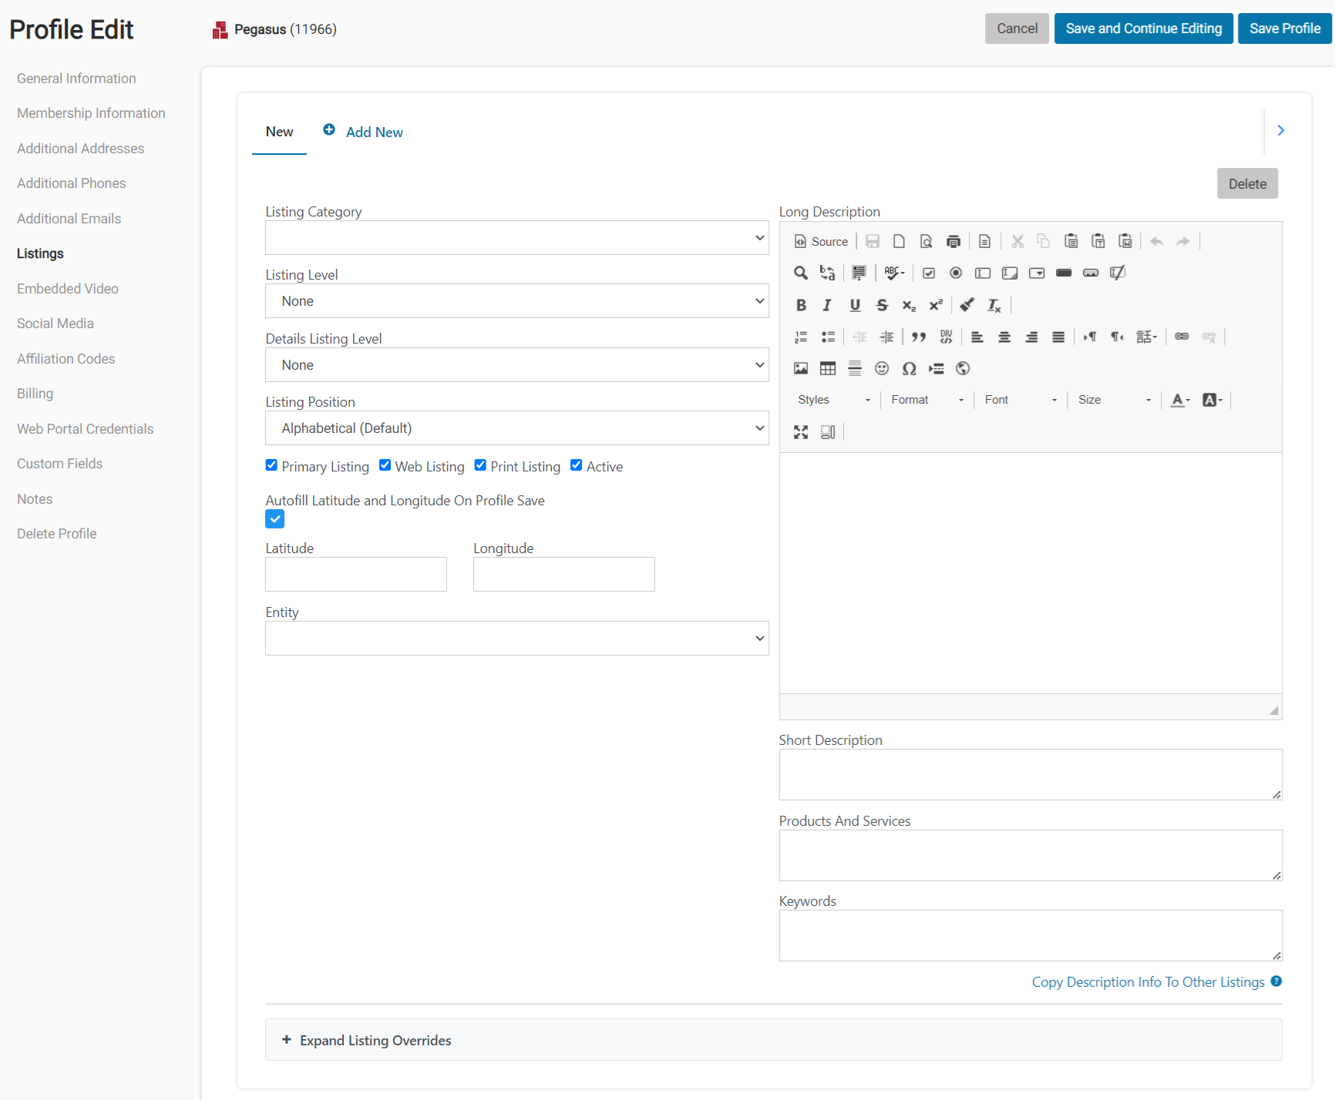Viewport: 1335px width, 1100px height.
Task: Click the Save Profile button
Action: 1284,28
